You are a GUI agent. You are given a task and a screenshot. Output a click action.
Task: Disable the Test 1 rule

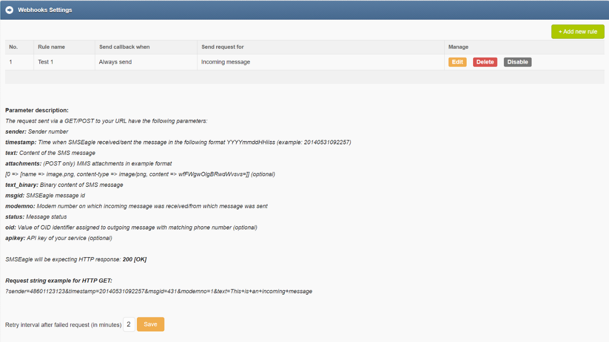(518, 62)
